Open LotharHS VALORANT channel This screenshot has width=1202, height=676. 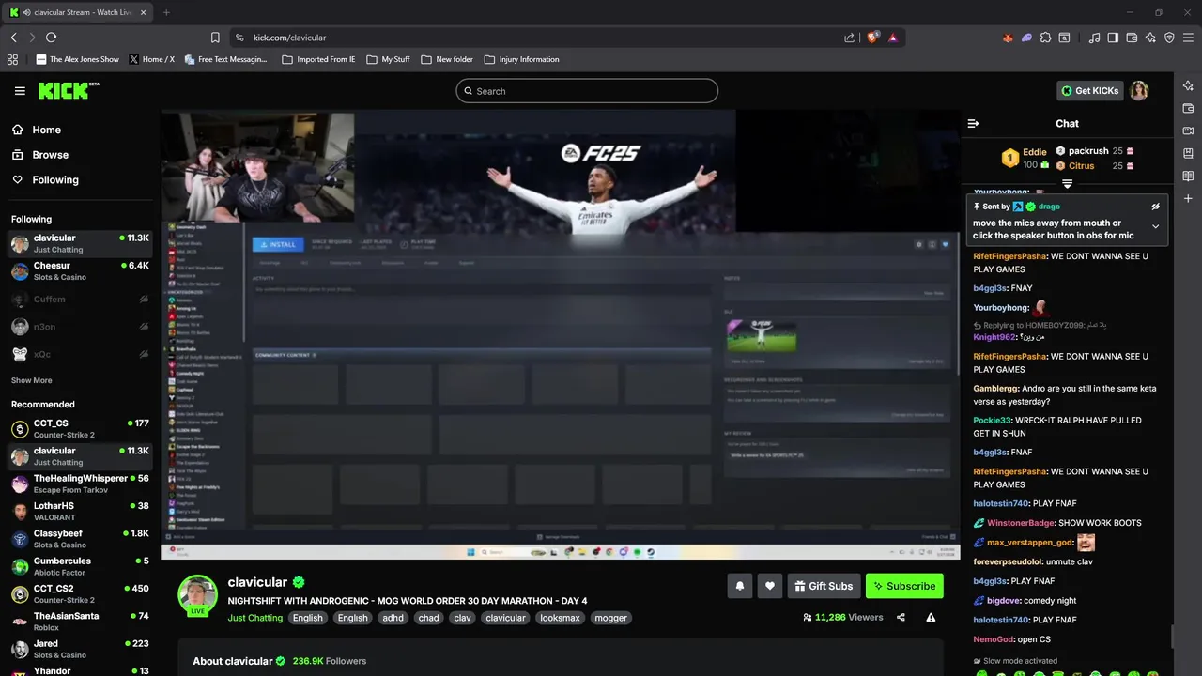click(80, 512)
